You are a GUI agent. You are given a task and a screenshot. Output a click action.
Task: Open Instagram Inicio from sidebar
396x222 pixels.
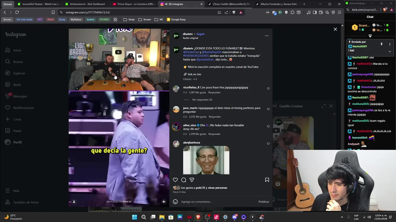(13, 50)
